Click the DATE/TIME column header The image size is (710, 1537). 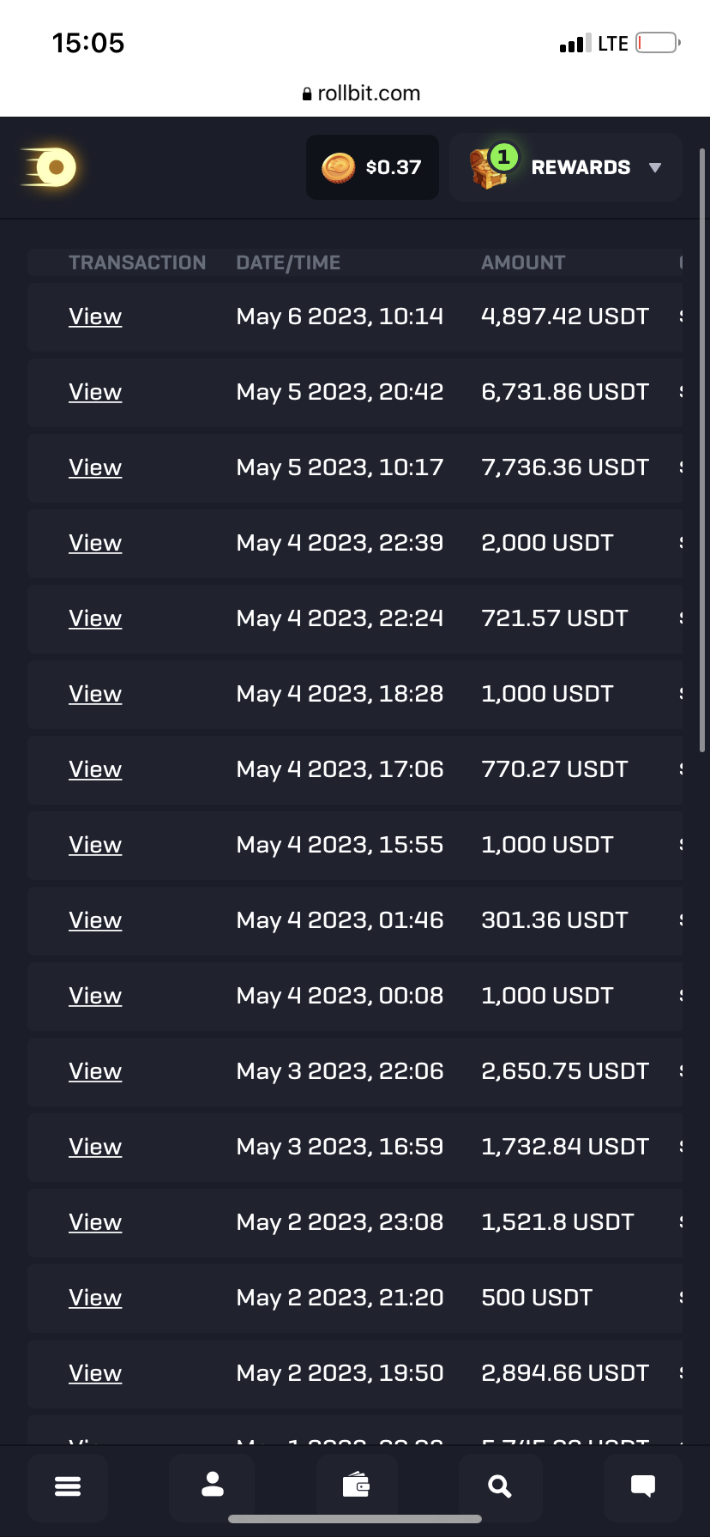click(288, 262)
